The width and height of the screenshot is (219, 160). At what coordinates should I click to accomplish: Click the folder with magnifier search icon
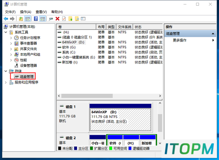click(x=77, y=19)
